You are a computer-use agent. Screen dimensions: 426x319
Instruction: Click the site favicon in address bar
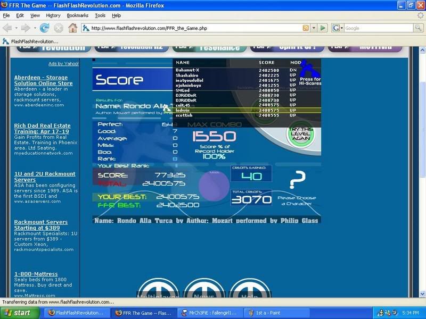click(86, 28)
